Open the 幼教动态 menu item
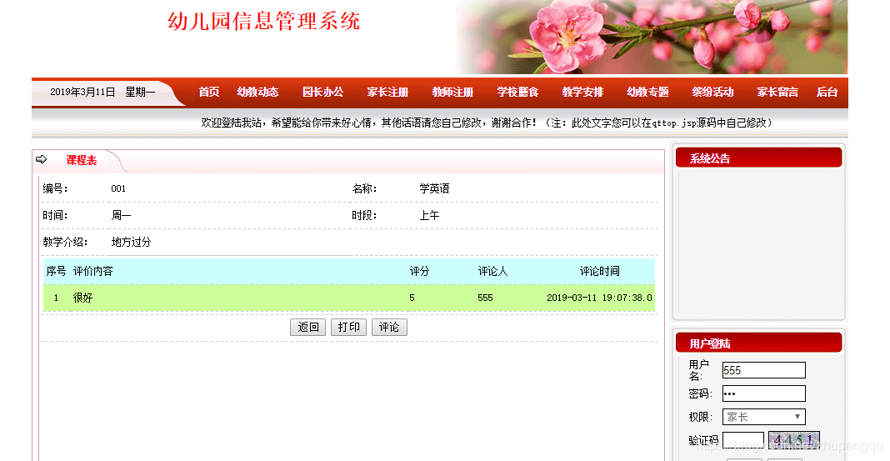The height and width of the screenshot is (461, 890). pos(257,92)
